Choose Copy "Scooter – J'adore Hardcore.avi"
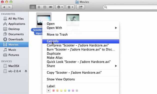Image resolution: width=157 pixels, height=94 pixels. [x=81, y=72]
